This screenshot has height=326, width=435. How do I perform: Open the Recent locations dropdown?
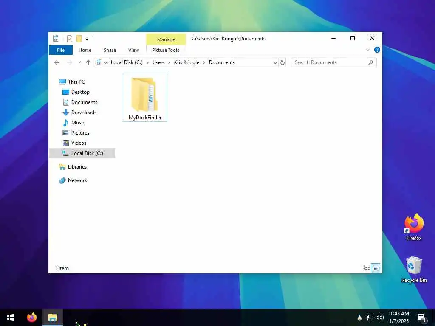[x=79, y=62]
